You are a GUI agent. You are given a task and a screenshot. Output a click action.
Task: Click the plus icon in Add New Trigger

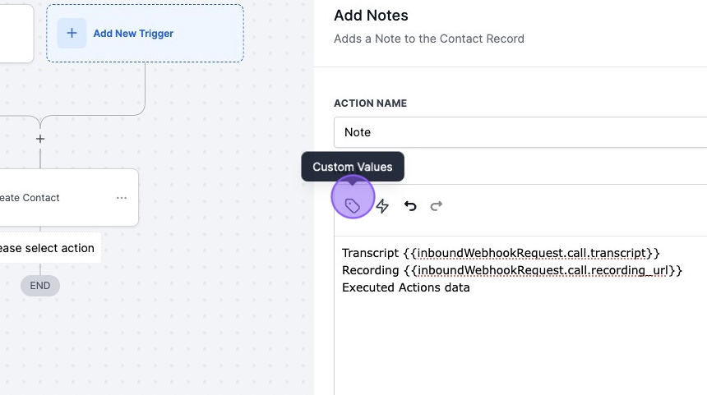(72, 34)
